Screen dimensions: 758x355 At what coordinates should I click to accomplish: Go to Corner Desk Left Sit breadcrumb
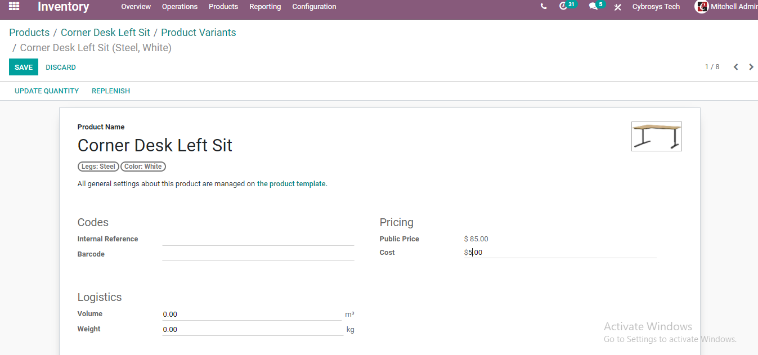click(x=105, y=33)
